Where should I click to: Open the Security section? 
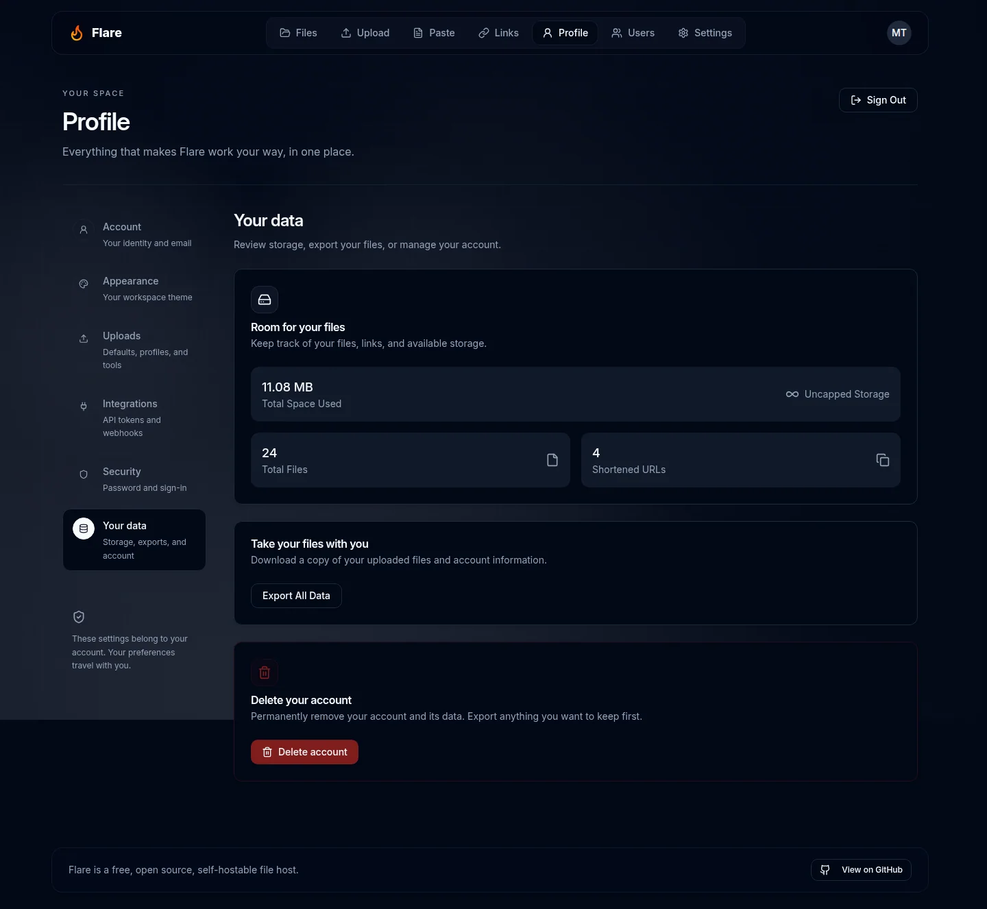click(x=134, y=479)
